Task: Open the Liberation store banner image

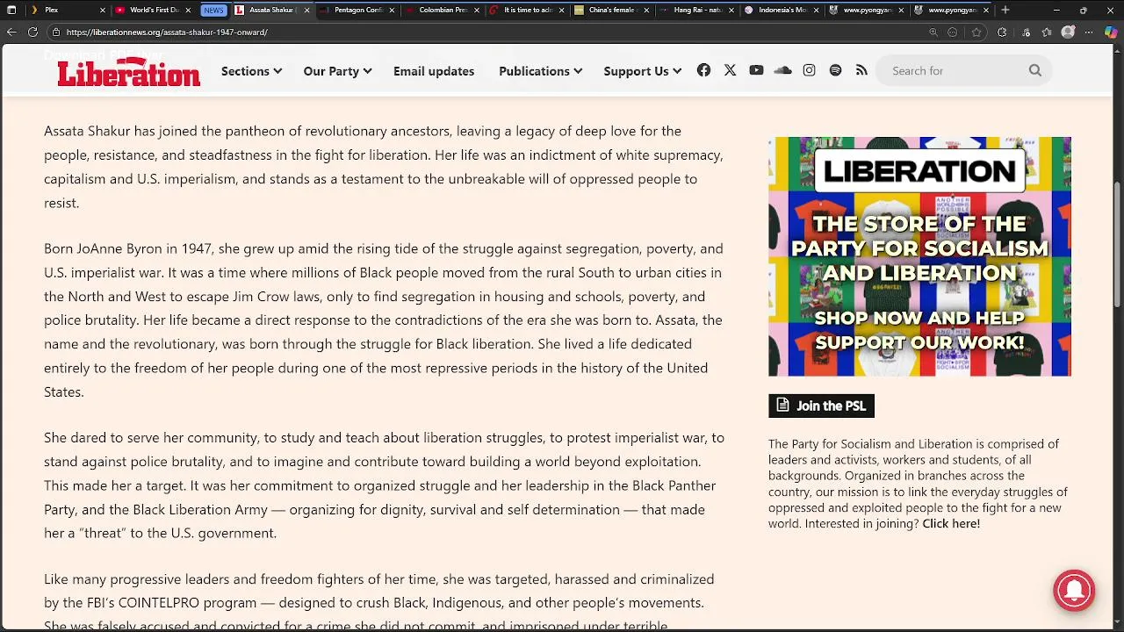Action: click(x=919, y=256)
